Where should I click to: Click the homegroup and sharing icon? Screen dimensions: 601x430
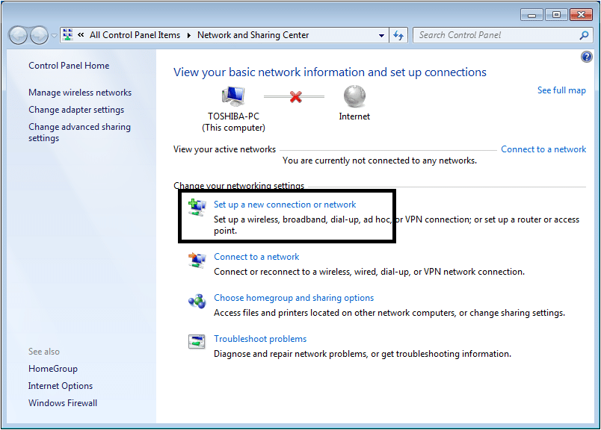[197, 302]
